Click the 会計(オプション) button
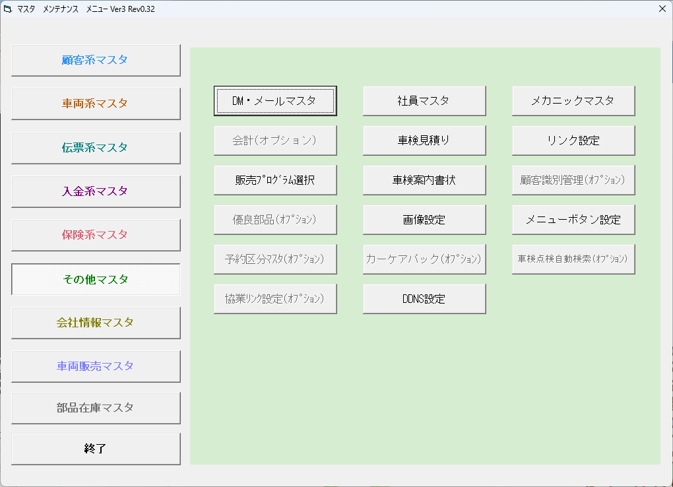This screenshot has width=673, height=487. (x=275, y=141)
